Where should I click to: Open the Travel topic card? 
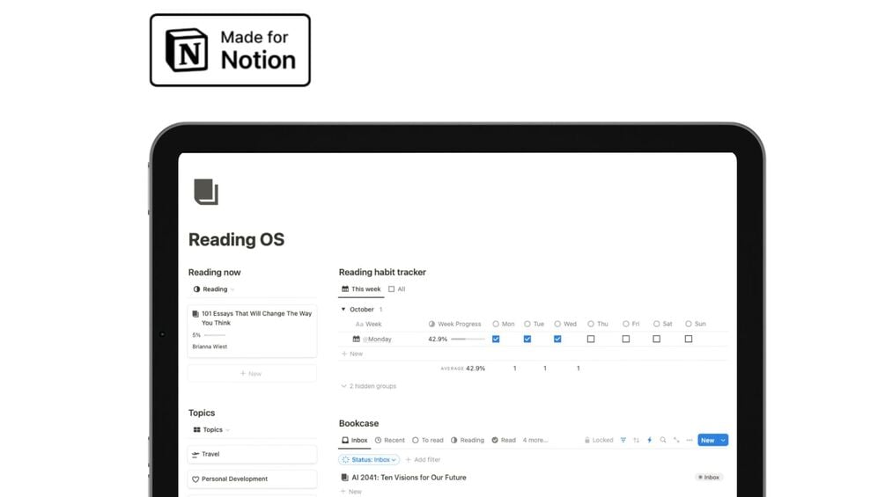coord(252,454)
